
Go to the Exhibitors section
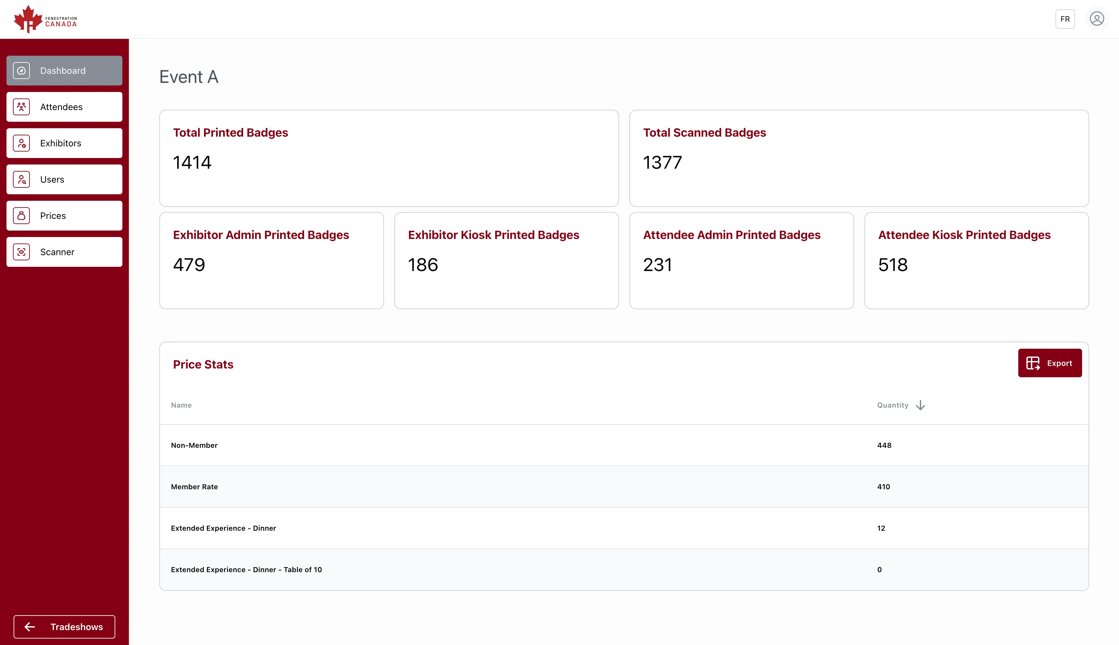(x=64, y=143)
